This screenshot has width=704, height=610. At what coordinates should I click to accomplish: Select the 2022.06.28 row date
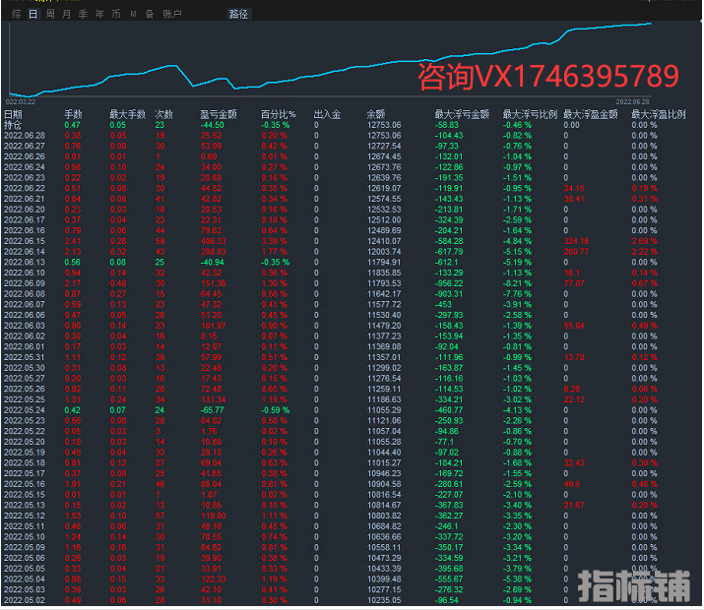click(25, 136)
